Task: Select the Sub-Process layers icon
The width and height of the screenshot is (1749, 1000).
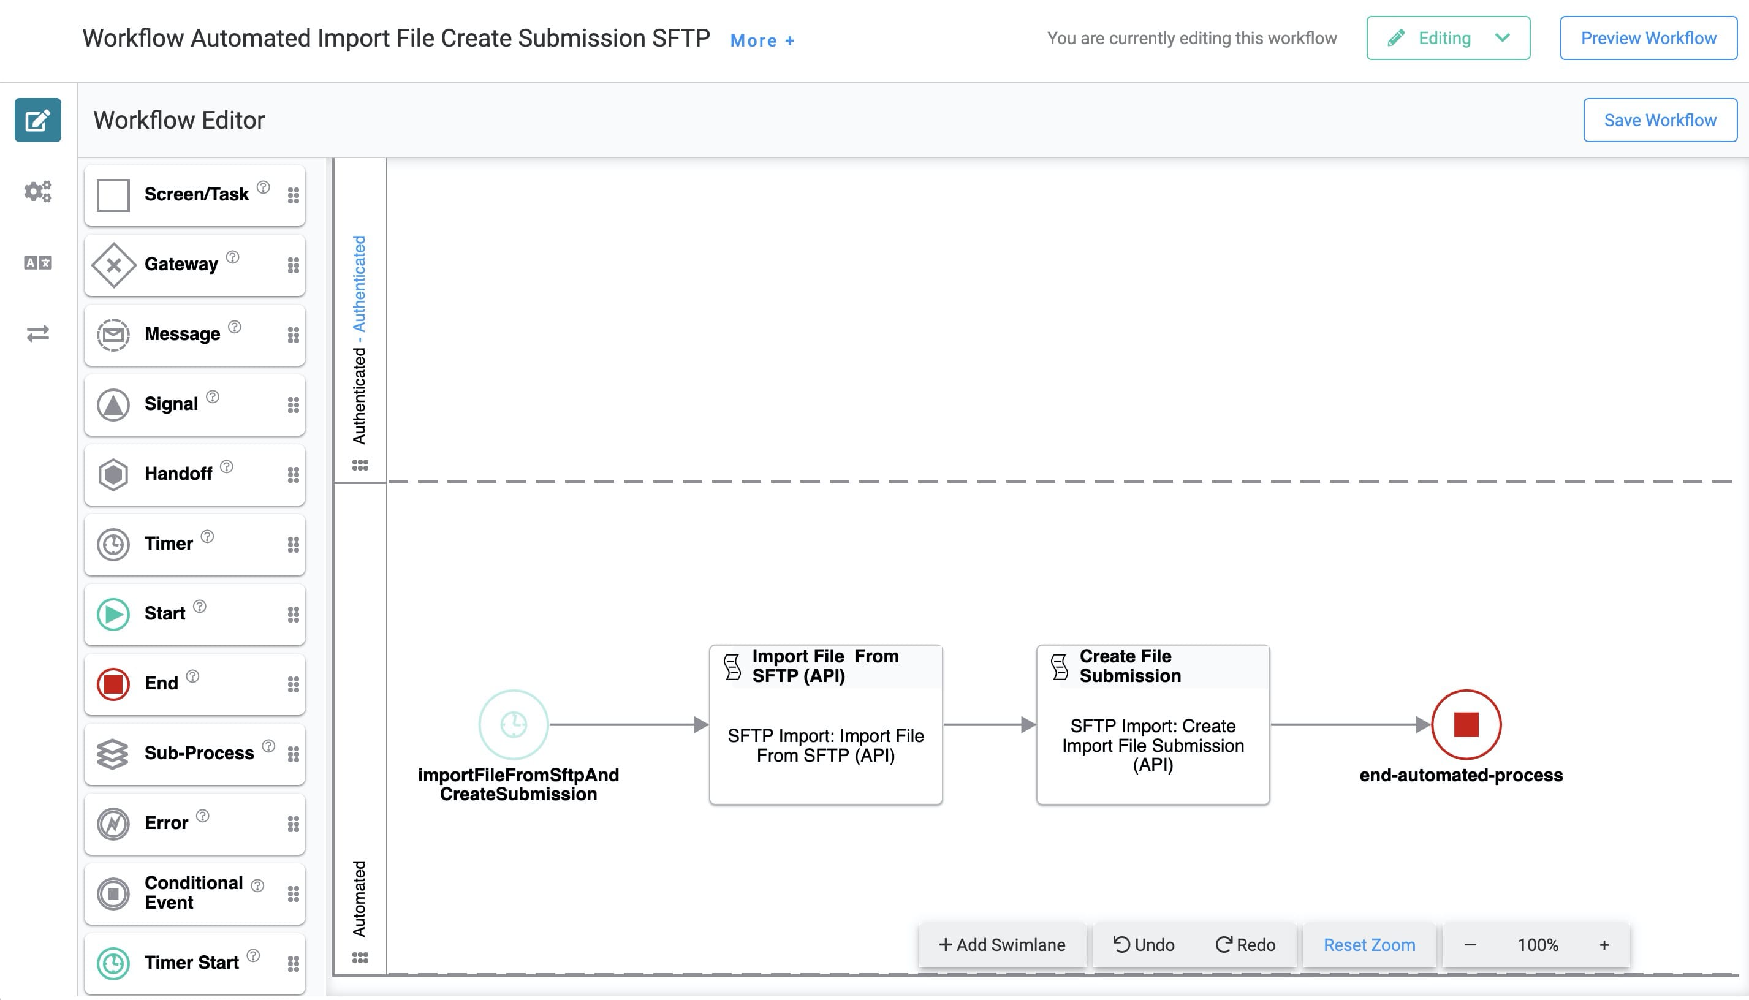Action: point(113,754)
